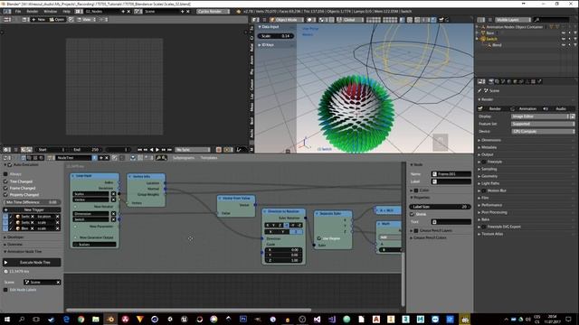
Task: Clear the Scene field in node sidebar
Action: (58, 283)
